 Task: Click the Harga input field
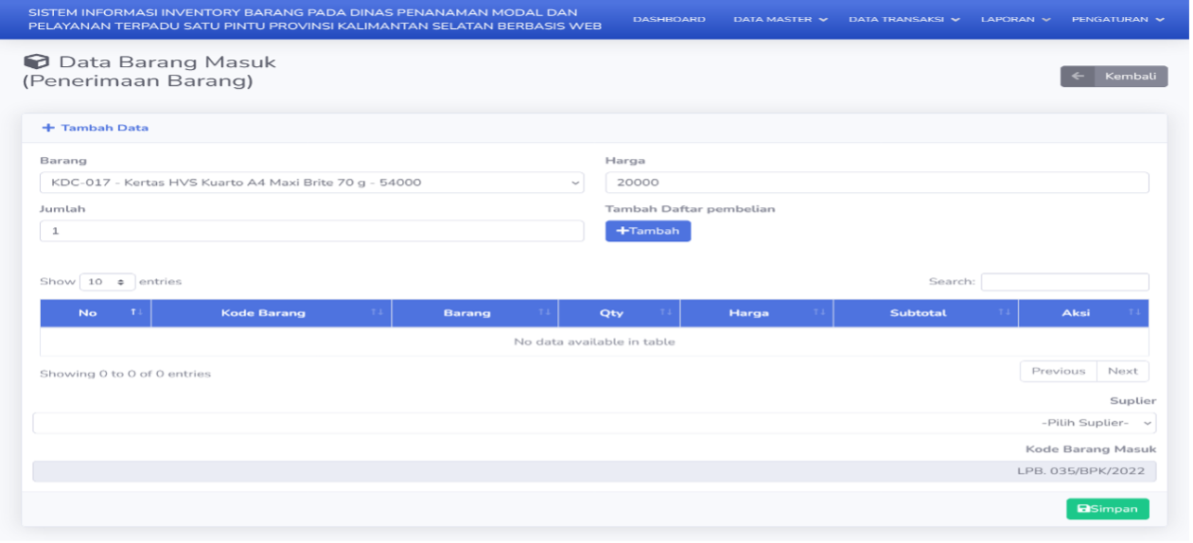[877, 183]
